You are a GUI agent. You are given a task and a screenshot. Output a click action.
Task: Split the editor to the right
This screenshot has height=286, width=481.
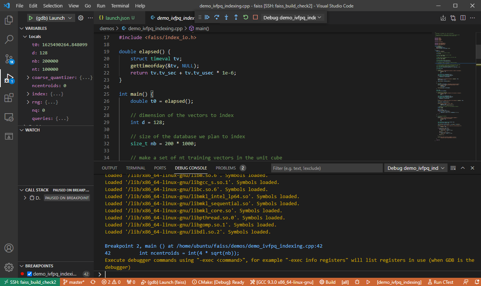463,18
